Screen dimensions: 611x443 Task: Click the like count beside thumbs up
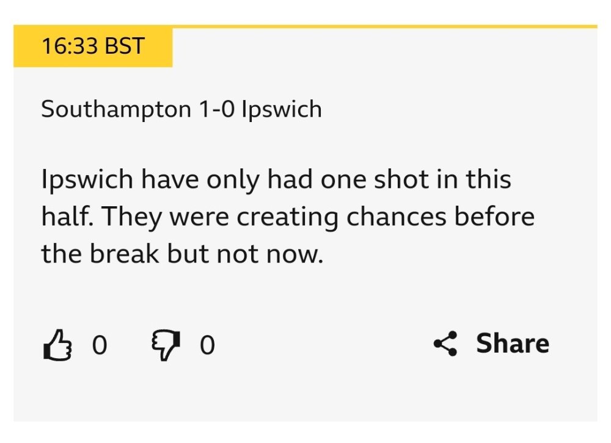(100, 346)
